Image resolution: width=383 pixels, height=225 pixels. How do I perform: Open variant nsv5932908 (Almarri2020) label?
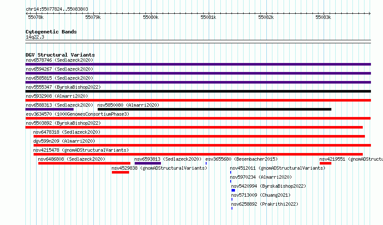[x=57, y=96]
